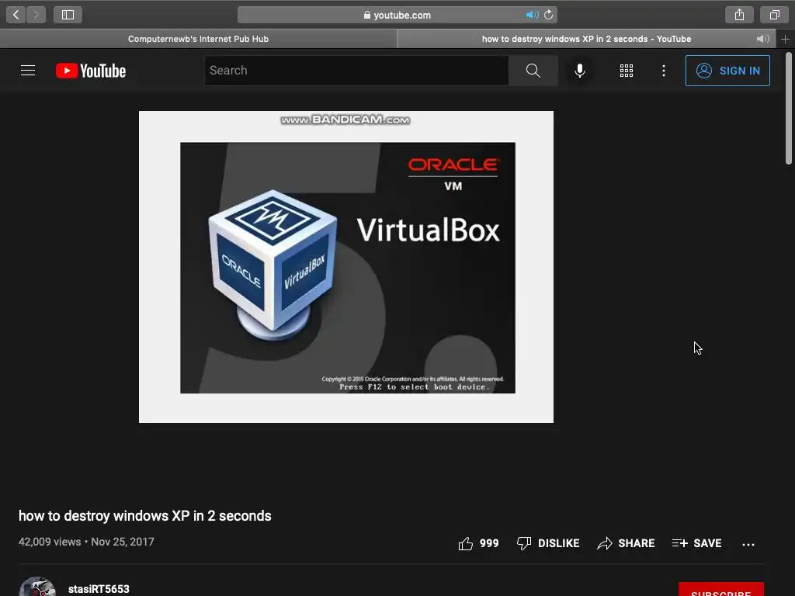
Task: Open YouTube apps grid
Action: [627, 71]
